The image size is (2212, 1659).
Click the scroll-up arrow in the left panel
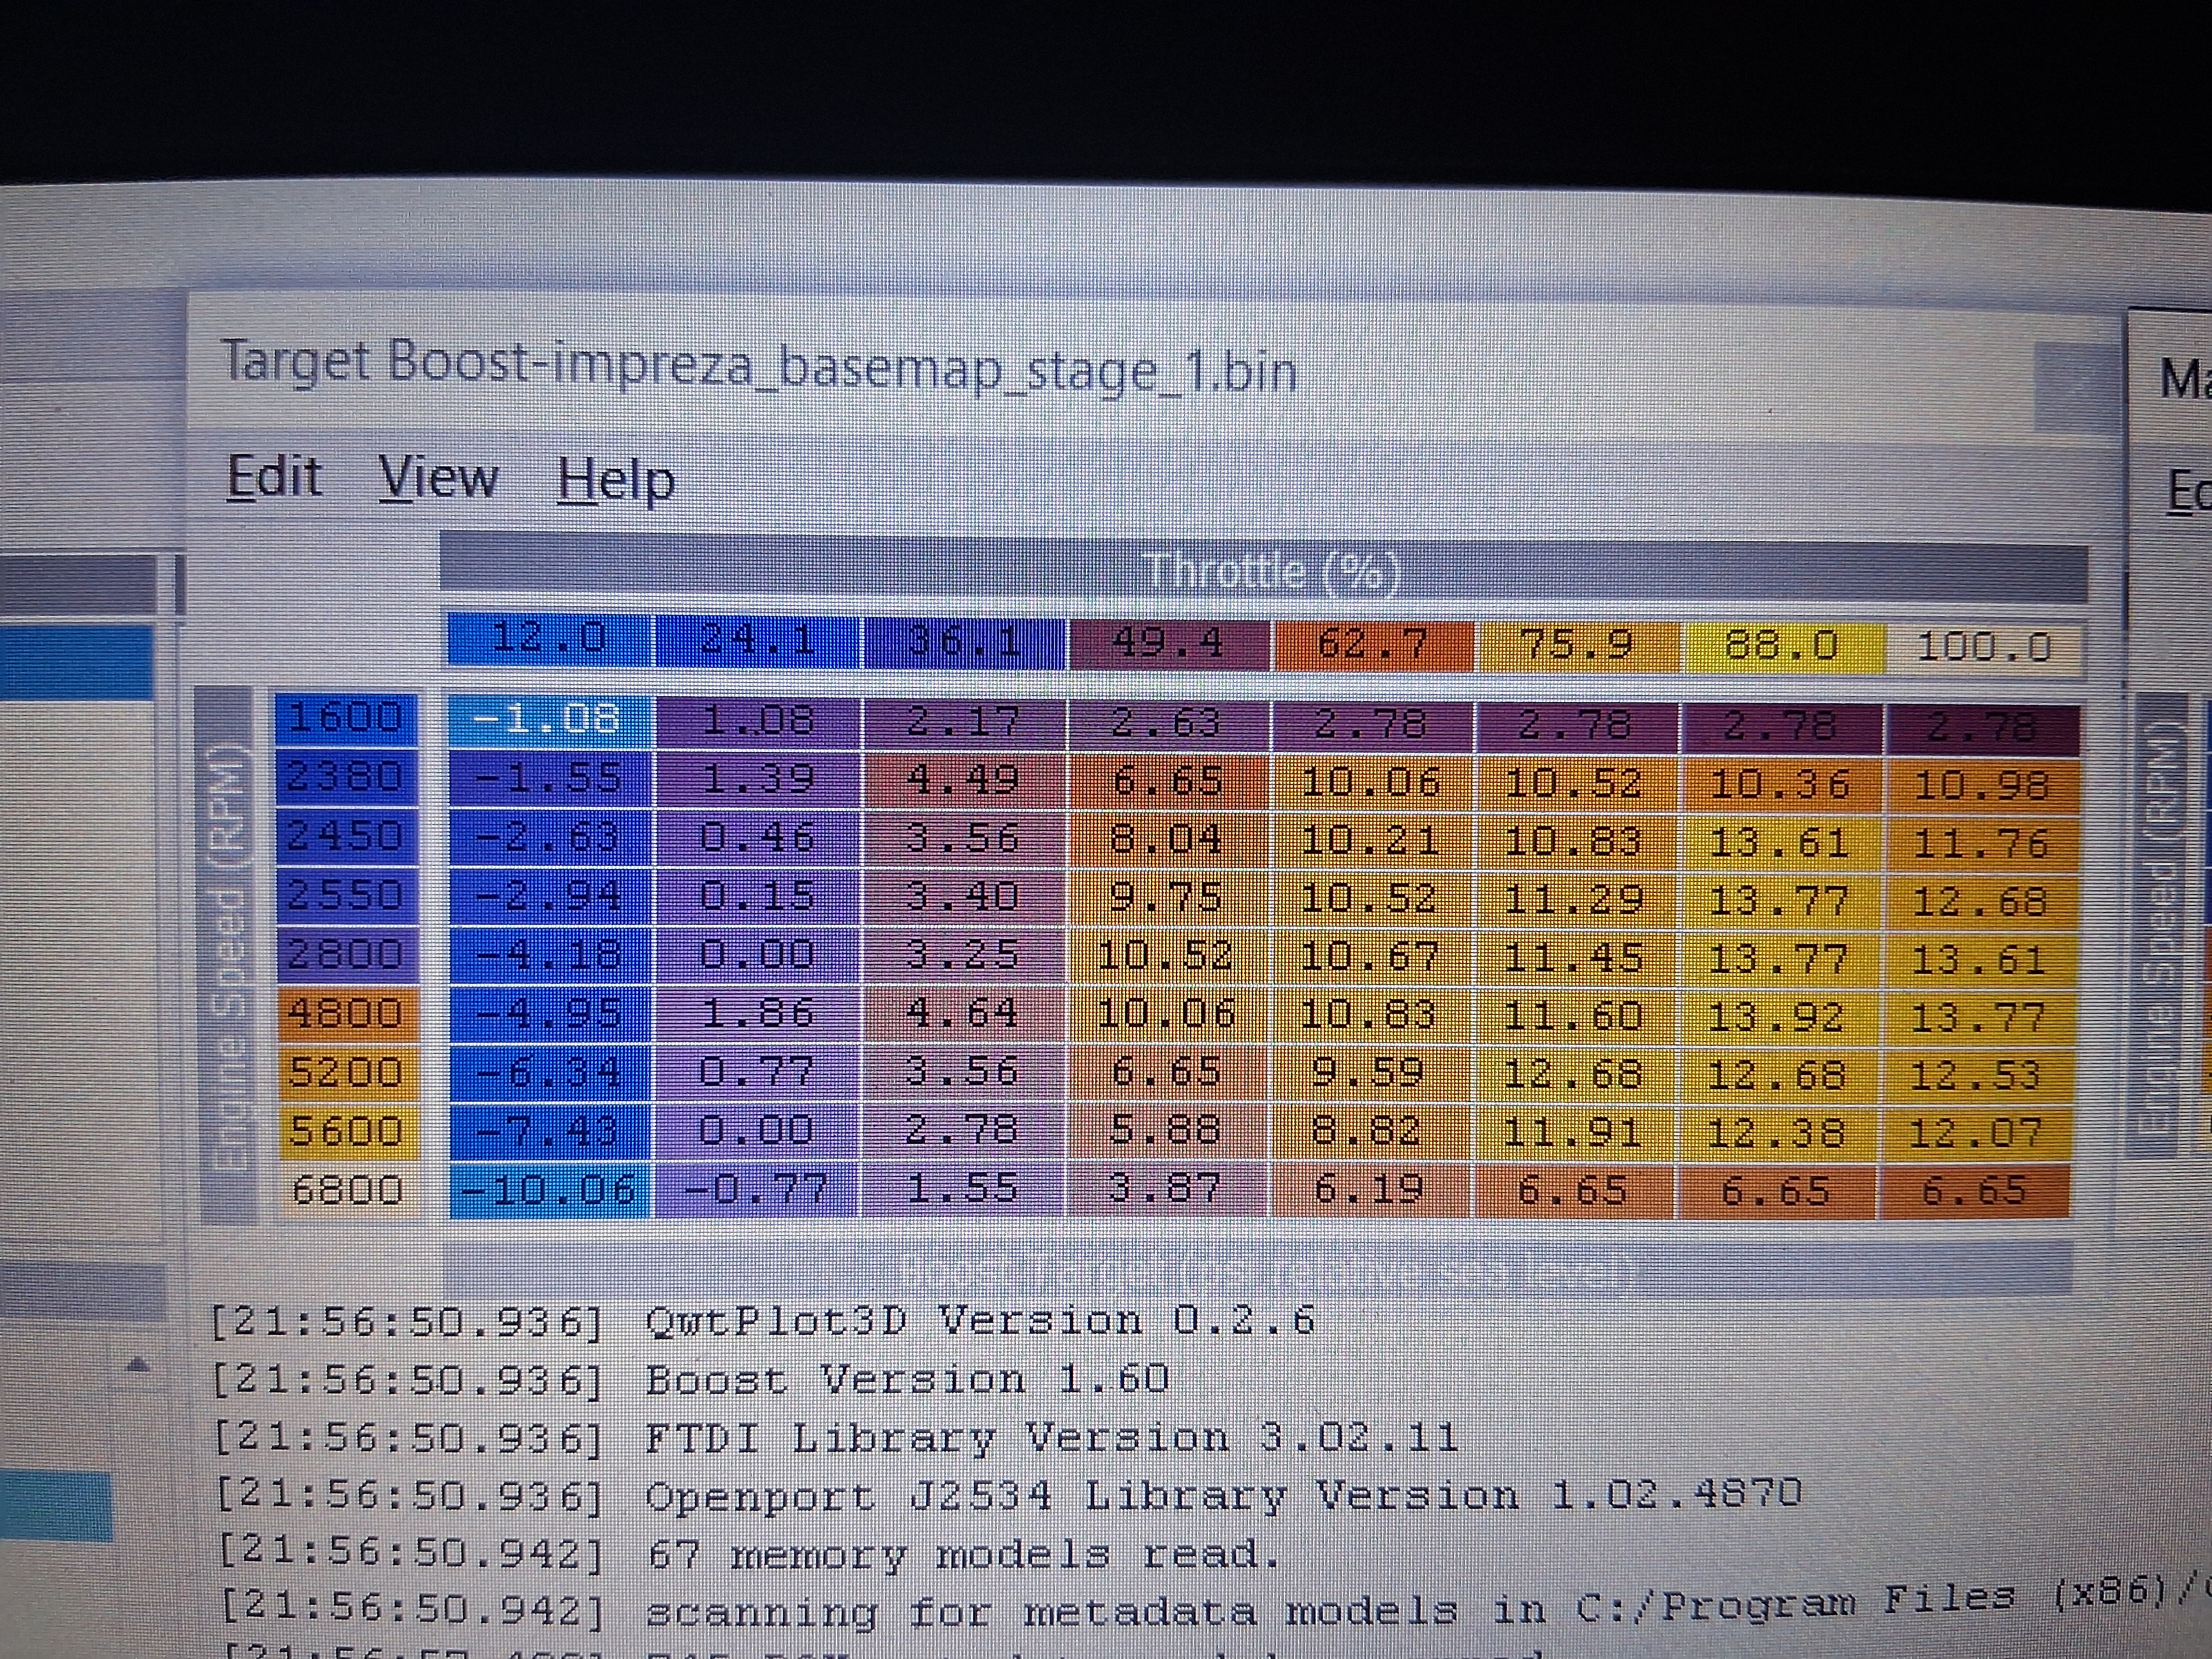coord(139,1365)
